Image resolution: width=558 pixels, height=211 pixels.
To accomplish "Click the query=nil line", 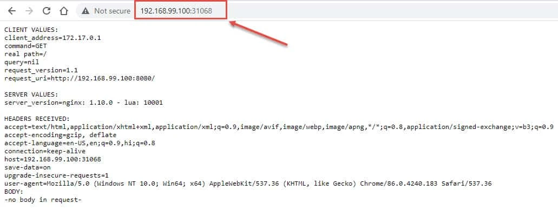I will [x=22, y=62].
